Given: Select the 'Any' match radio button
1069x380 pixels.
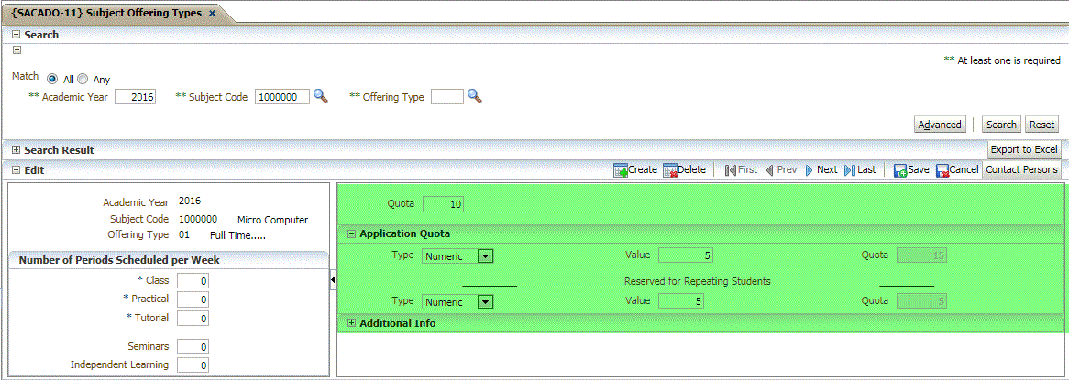Looking at the screenshot, I should tap(83, 80).
